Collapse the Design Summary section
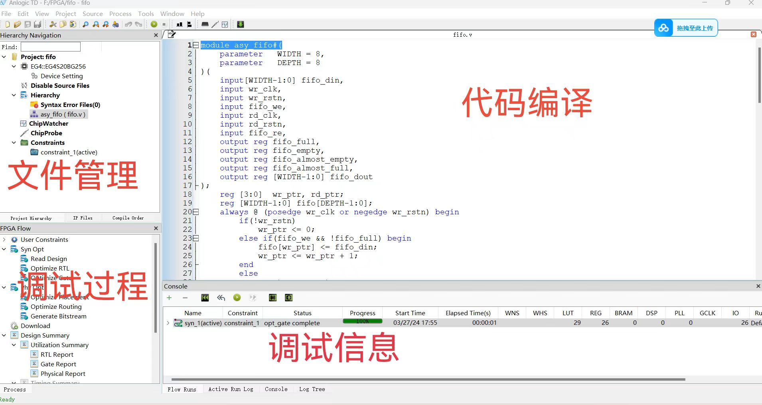 coord(4,335)
